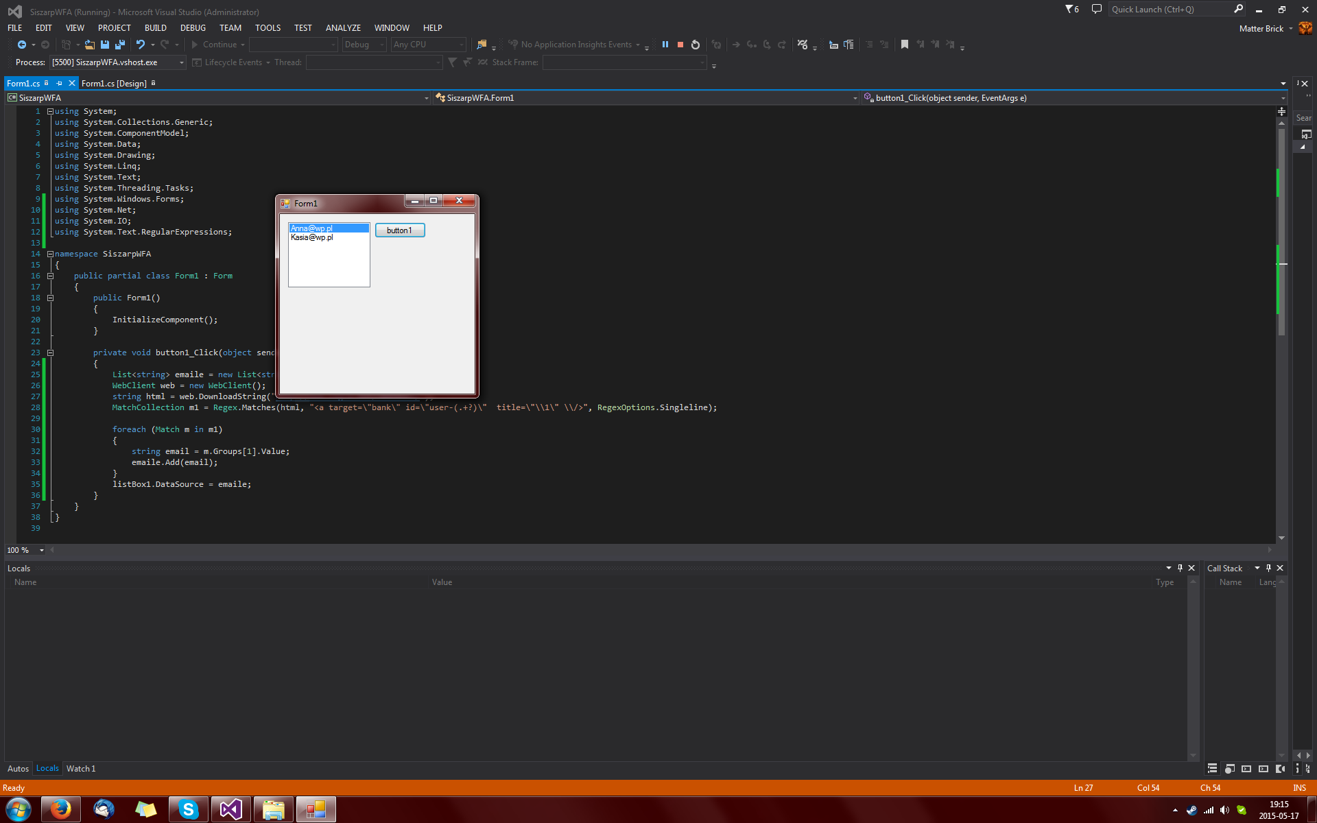Close the Locals panel
Screen dimensions: 1317x823
[x=1191, y=568]
